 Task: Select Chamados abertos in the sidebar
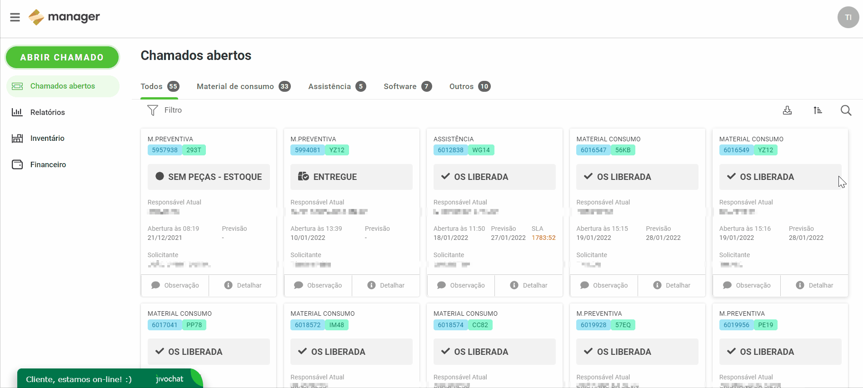63,86
